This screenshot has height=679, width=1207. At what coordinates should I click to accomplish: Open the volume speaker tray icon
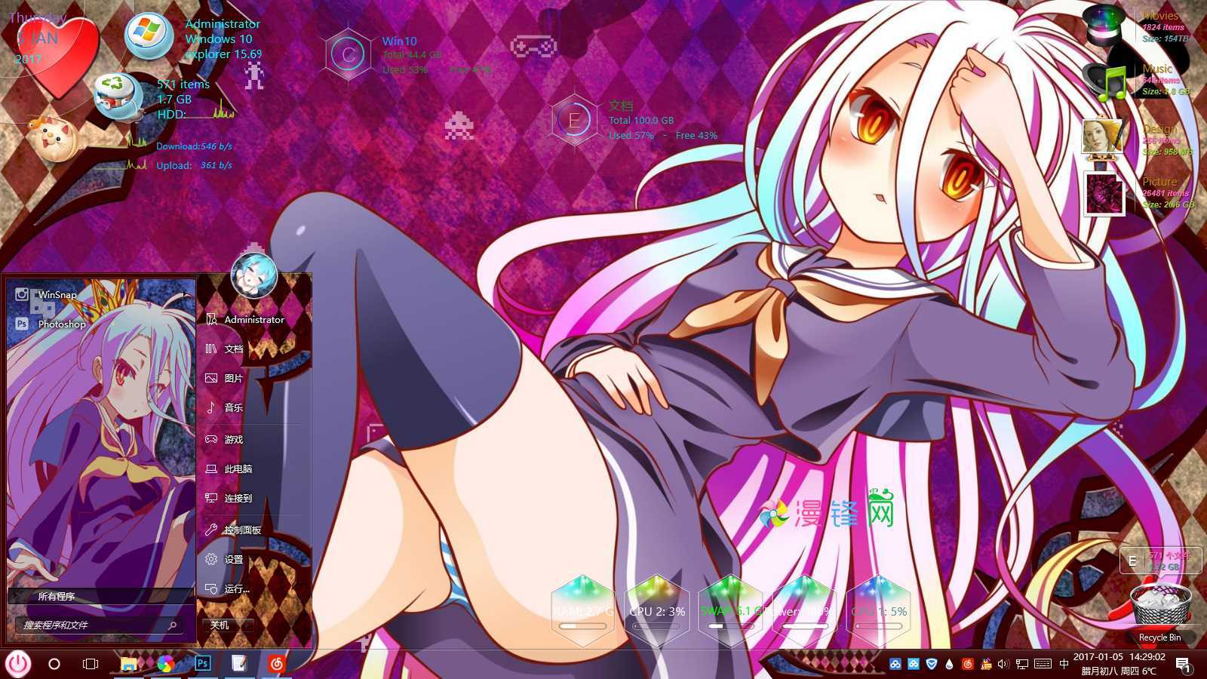(x=1003, y=665)
